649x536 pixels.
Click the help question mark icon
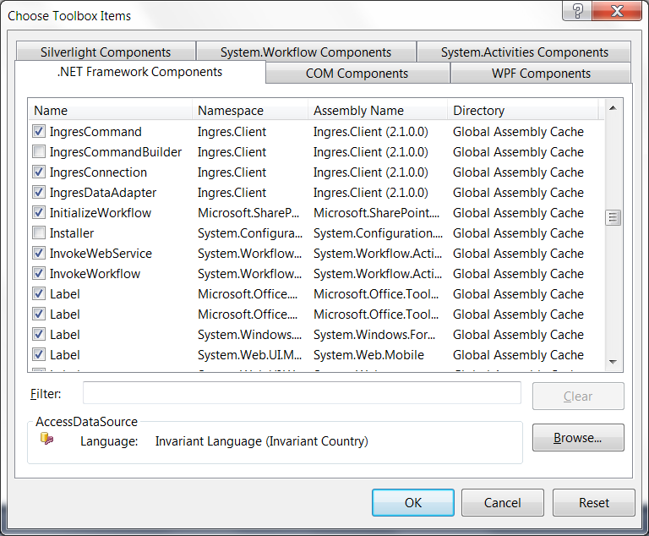click(578, 11)
